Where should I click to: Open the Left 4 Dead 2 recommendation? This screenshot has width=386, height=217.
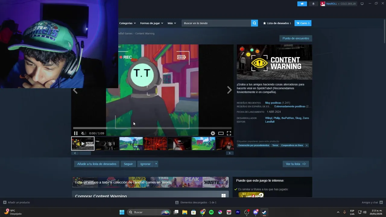(x=251, y=195)
